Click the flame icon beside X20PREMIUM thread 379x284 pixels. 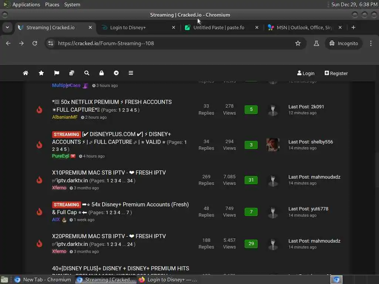pyautogui.click(x=39, y=243)
